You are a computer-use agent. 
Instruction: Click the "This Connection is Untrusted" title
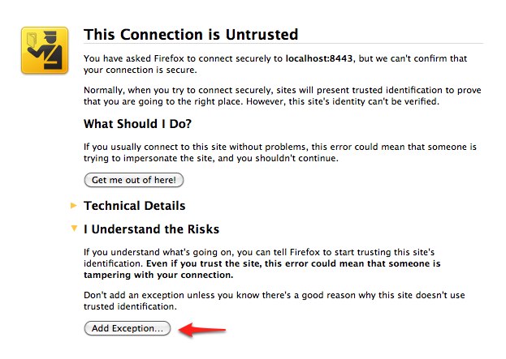click(191, 35)
